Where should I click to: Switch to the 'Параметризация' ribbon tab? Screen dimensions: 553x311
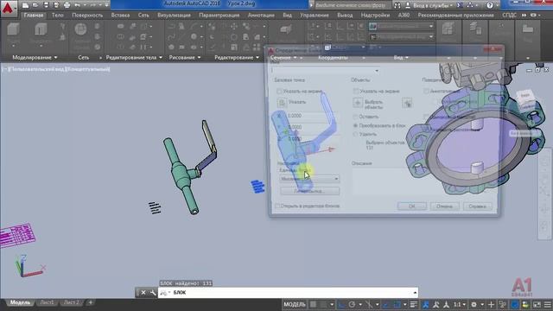219,16
